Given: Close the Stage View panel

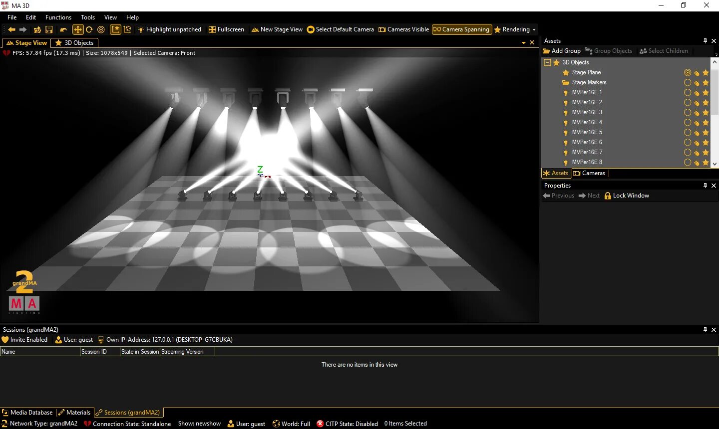Looking at the screenshot, I should (x=532, y=43).
